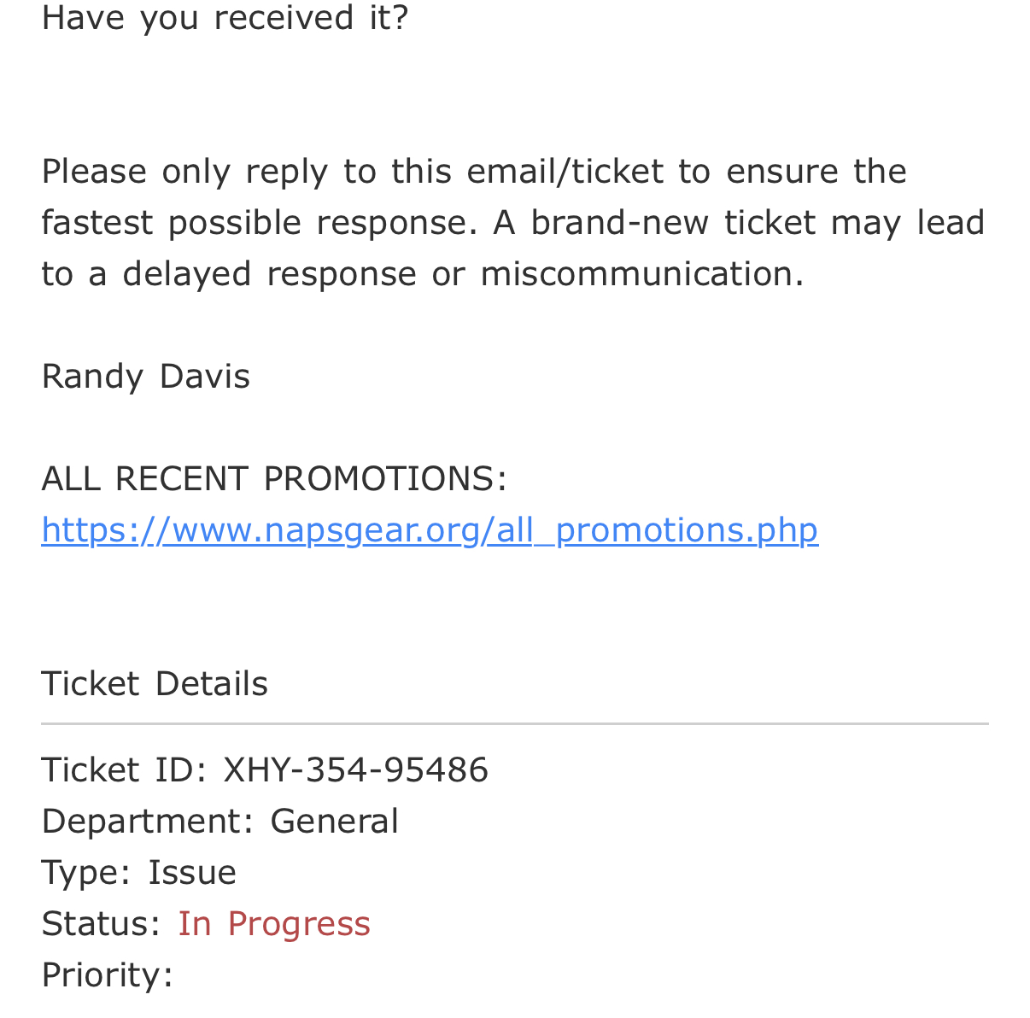Click the word Issue
The height and width of the screenshot is (1018, 1030).
point(192,873)
